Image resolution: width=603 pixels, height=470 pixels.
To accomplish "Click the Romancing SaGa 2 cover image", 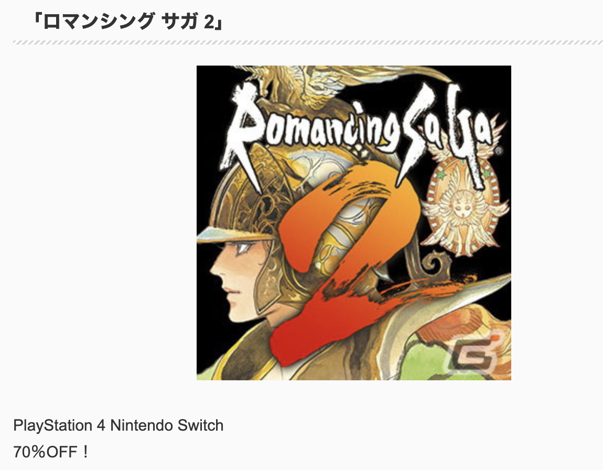I will coord(353,222).
